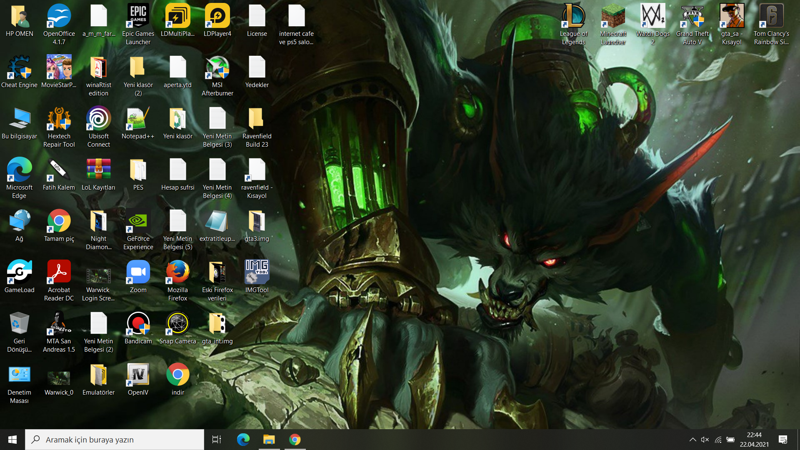Image resolution: width=800 pixels, height=450 pixels.
Task: Select the League of Legends shortcut
Action: 573,17
